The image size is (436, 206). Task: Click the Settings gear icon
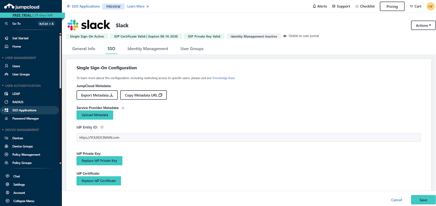coord(8,184)
